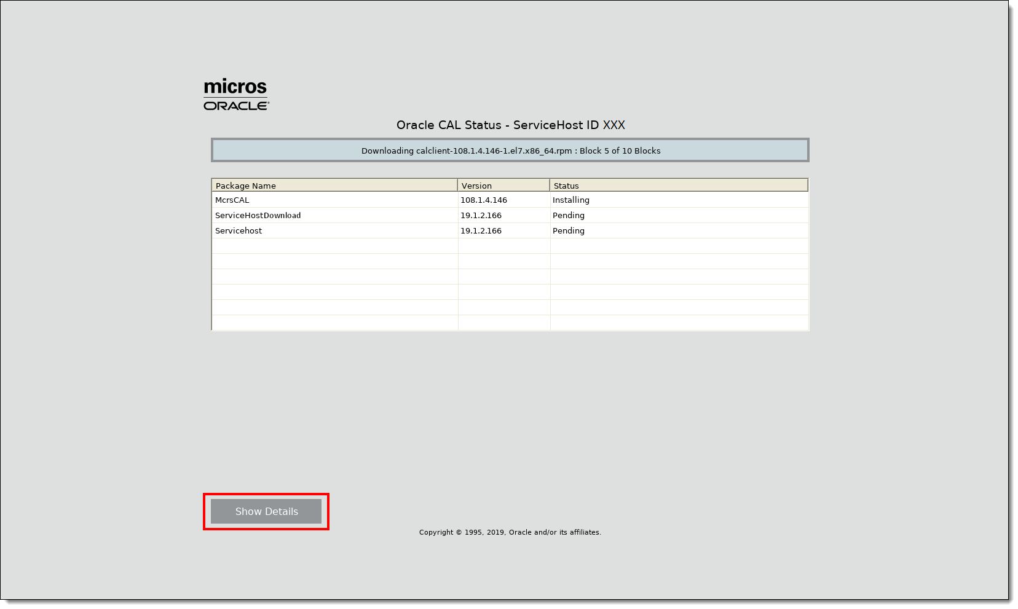Click ServiceHostDownload's Pending status cell
The width and height of the screenshot is (1018, 609).
click(568, 216)
